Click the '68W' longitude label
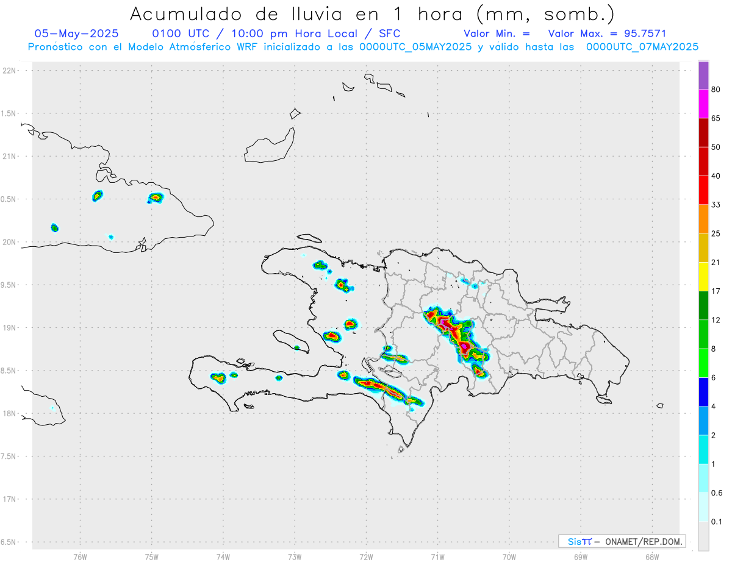 pyautogui.click(x=652, y=556)
